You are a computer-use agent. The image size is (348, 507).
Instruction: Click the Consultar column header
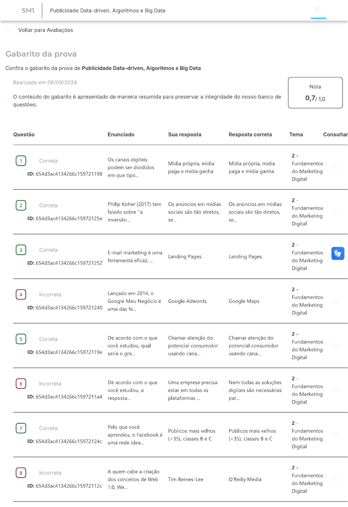(335, 135)
